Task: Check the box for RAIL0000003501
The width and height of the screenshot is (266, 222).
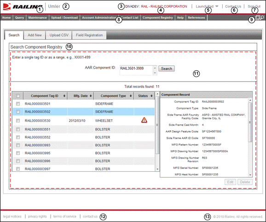Action: click(x=18, y=104)
